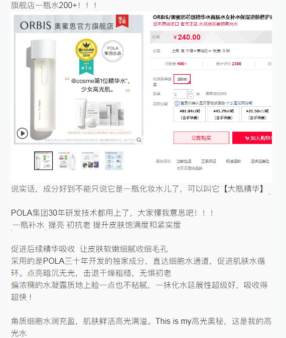Play the product video on main image
Image resolution: width=286 pixels, height=338 pixels.
tap(23, 133)
